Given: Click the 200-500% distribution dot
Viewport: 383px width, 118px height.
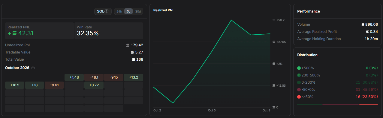Looking at the screenshot, I should [x=299, y=75].
